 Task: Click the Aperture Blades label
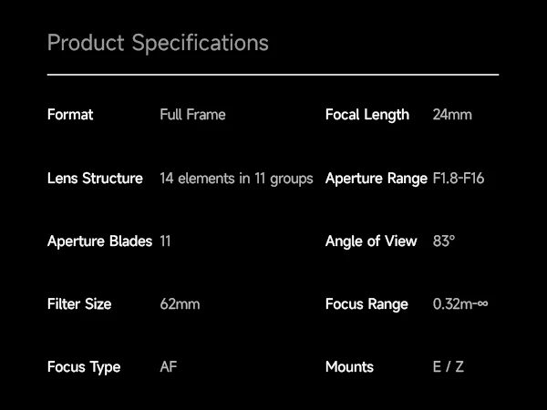coord(99,241)
